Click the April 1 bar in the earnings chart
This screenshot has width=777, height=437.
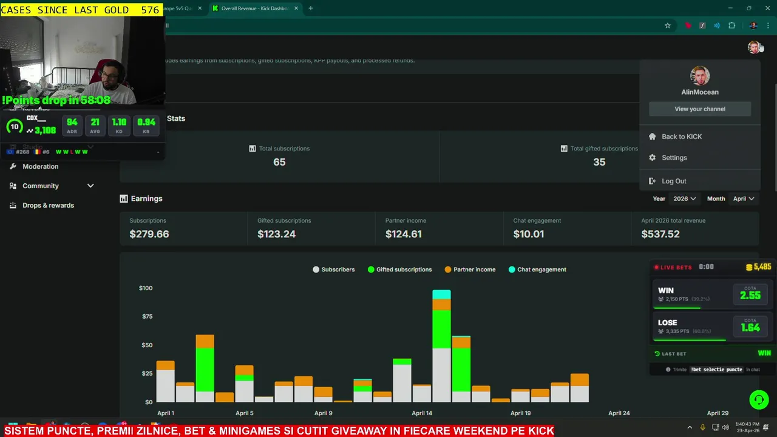click(x=165, y=381)
